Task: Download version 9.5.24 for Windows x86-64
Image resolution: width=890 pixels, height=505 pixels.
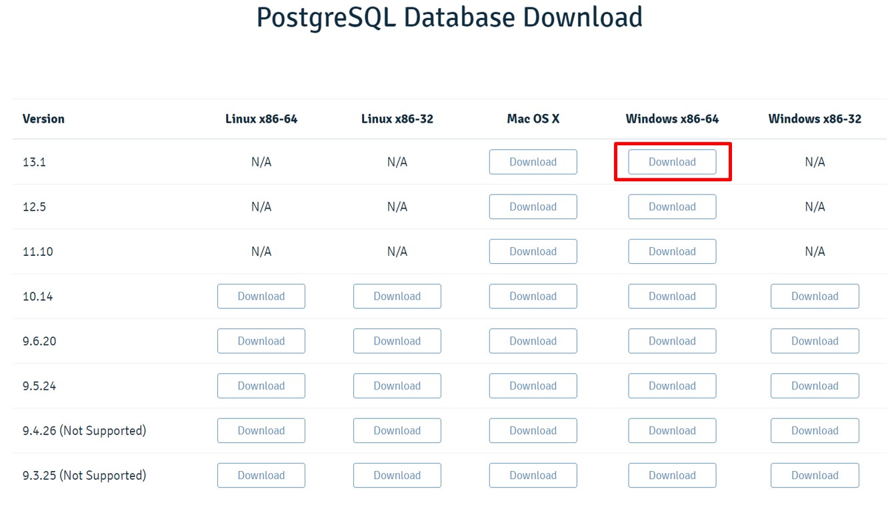Action: 672,386
